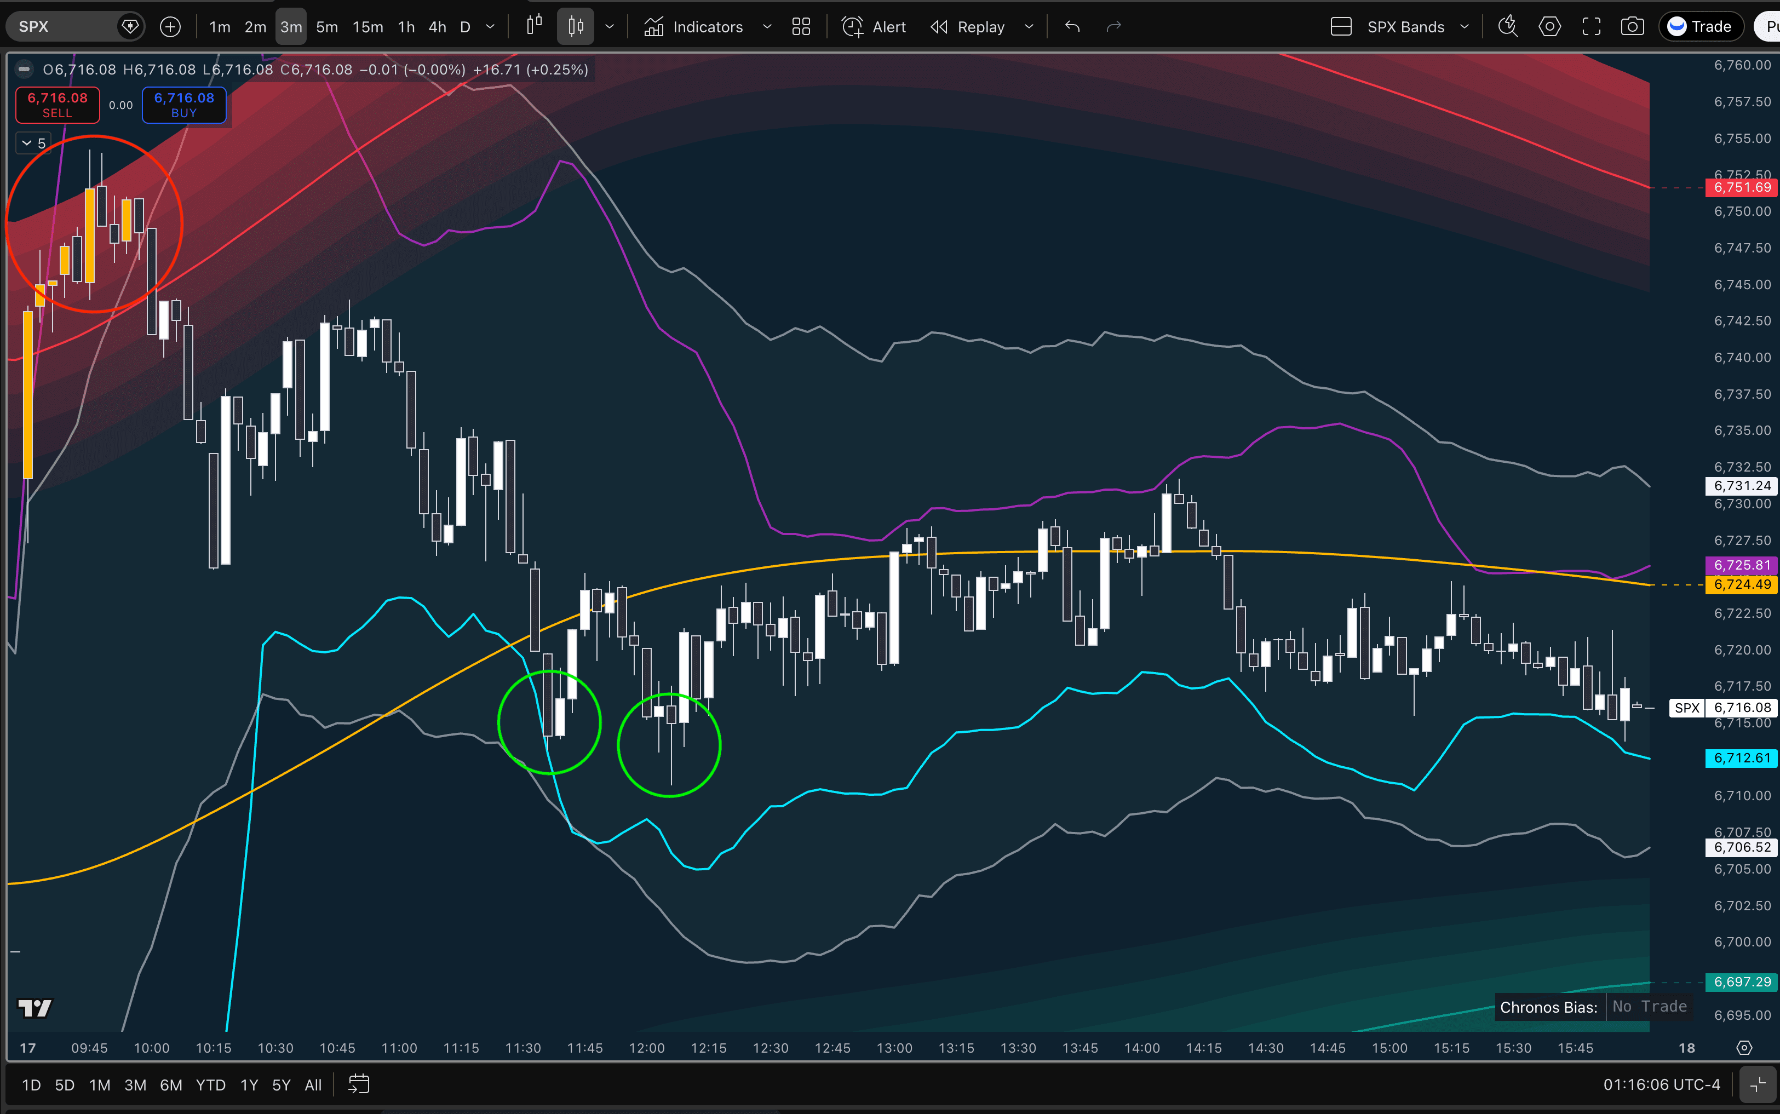
Task: Open chart settings via the gear icon
Action: pyautogui.click(x=1550, y=26)
